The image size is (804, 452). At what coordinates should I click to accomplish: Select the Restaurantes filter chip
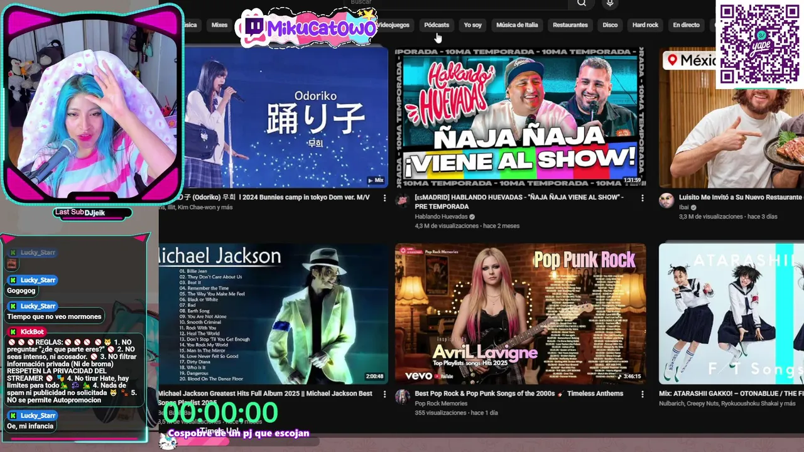pyautogui.click(x=570, y=25)
